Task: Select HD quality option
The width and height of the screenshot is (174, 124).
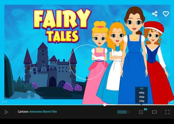Action: 141,89
